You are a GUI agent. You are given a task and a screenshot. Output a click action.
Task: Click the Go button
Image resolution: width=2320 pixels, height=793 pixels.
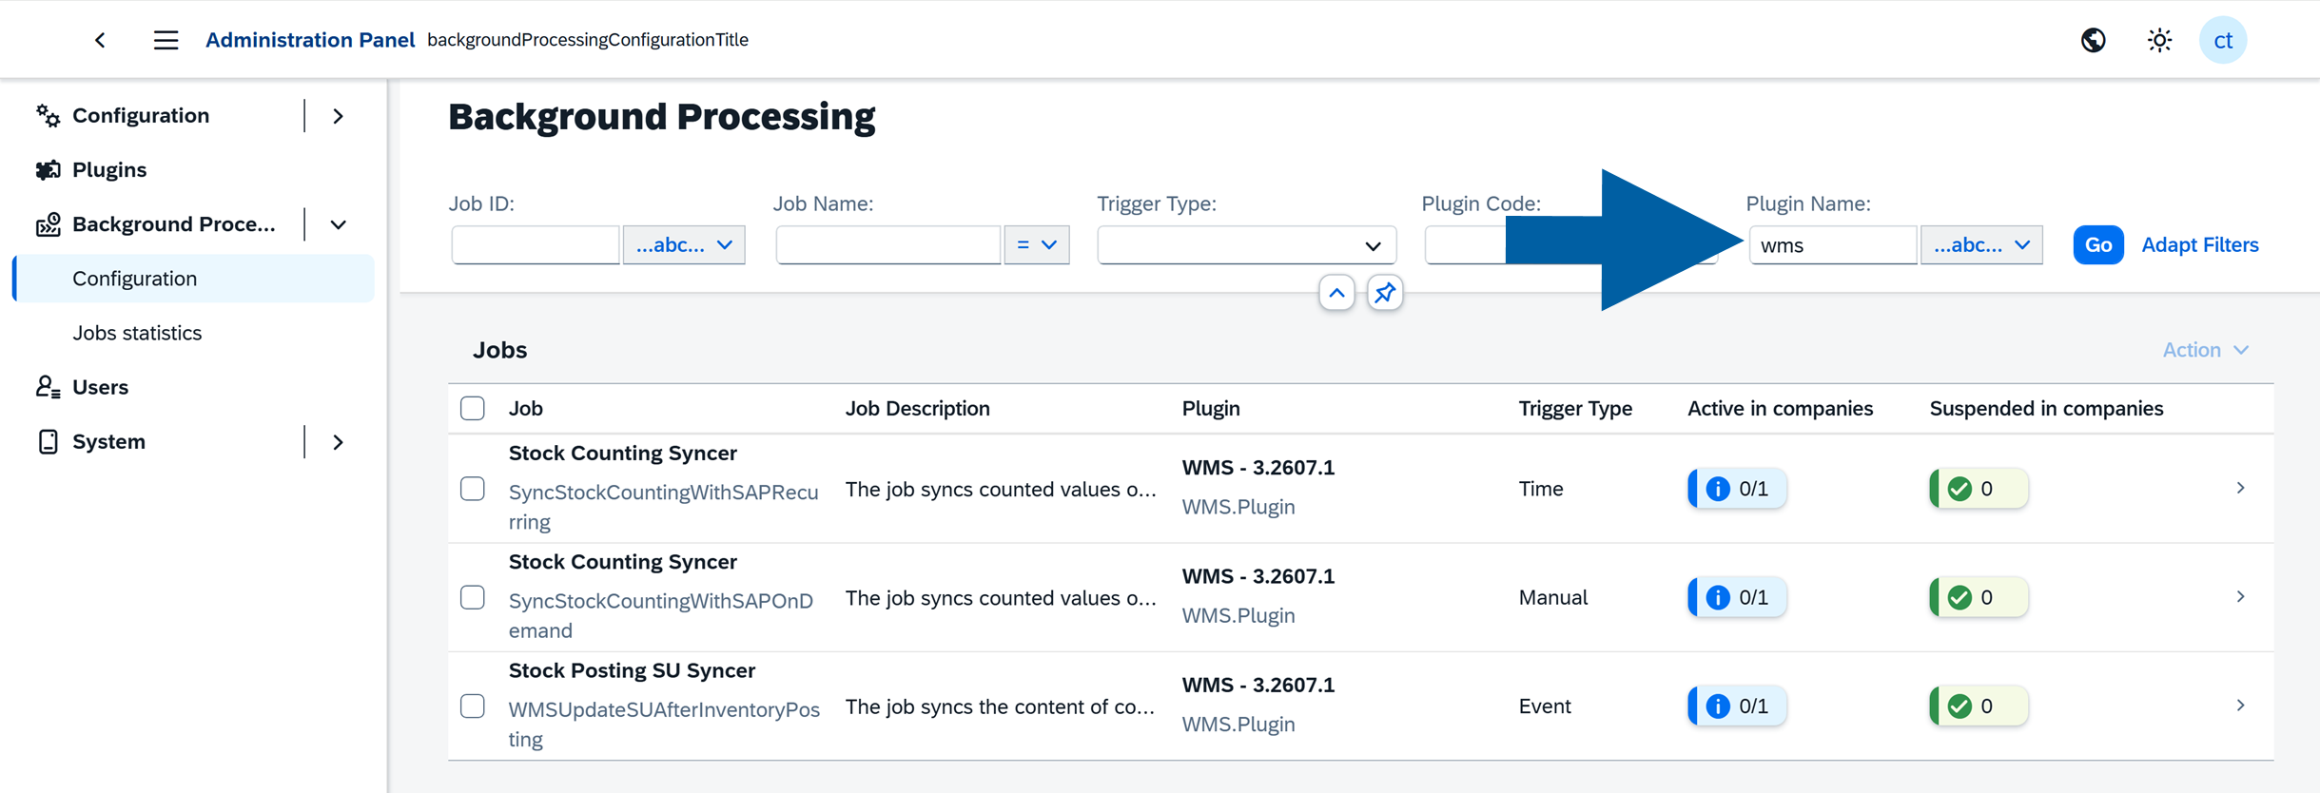click(2097, 245)
